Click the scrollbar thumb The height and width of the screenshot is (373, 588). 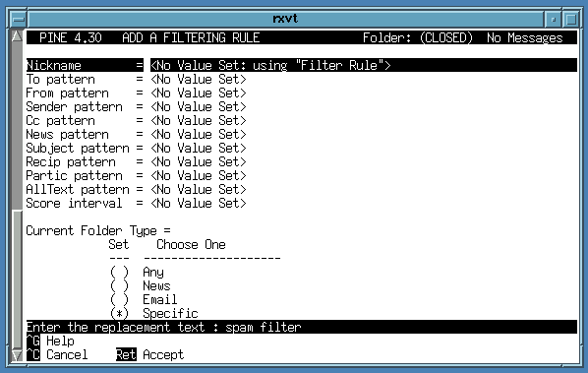click(x=17, y=126)
